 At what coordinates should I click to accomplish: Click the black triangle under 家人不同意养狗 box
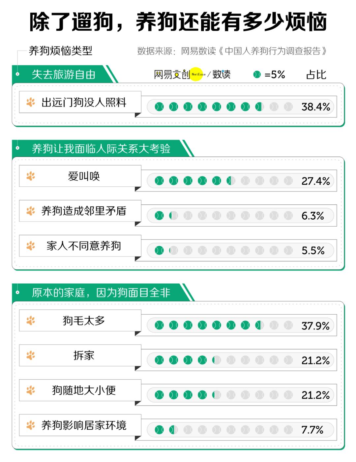[x=137, y=259]
